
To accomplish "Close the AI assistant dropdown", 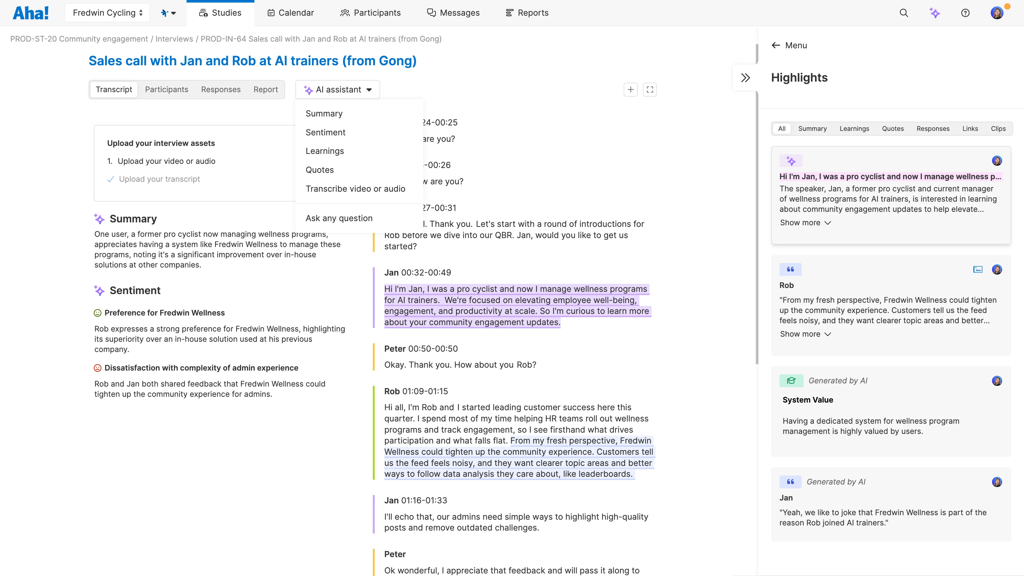I will pos(338,90).
